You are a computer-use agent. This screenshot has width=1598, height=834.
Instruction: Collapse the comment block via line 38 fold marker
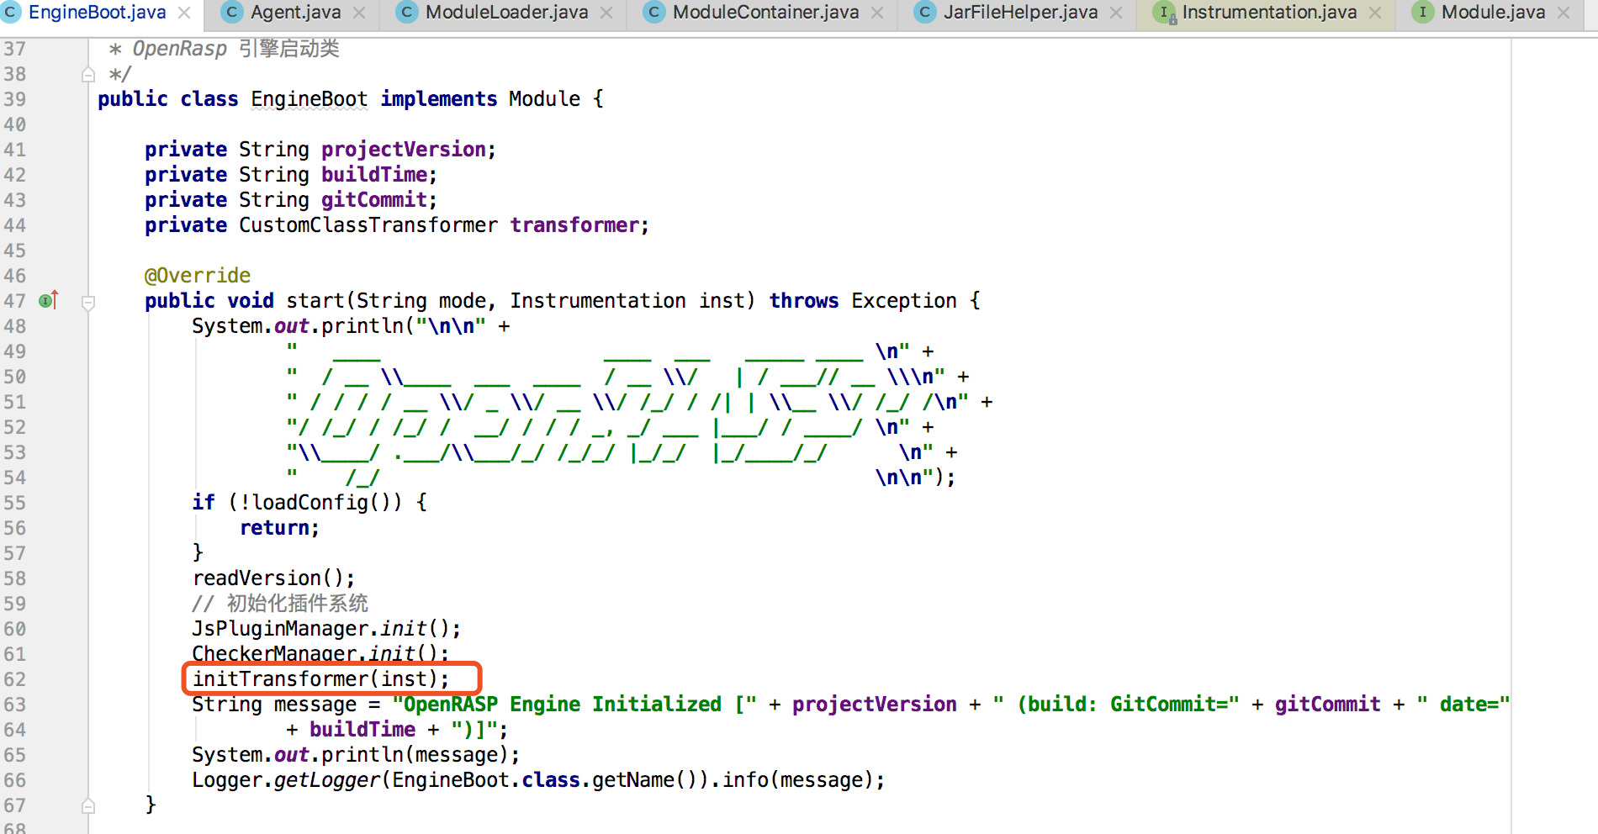click(88, 75)
